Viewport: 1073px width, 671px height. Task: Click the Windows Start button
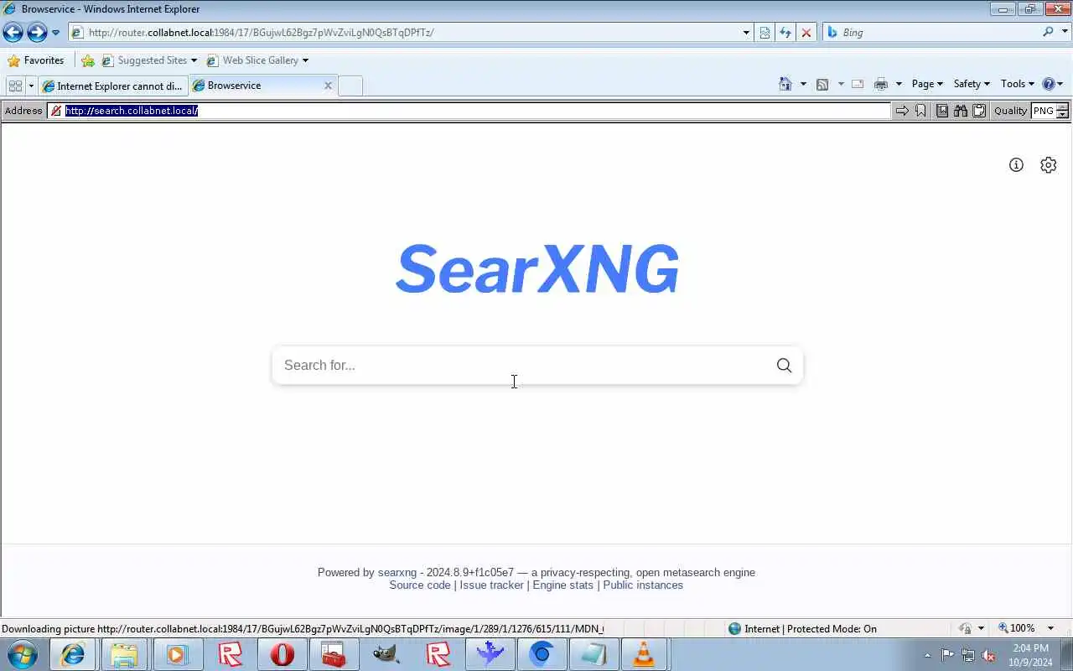point(22,654)
